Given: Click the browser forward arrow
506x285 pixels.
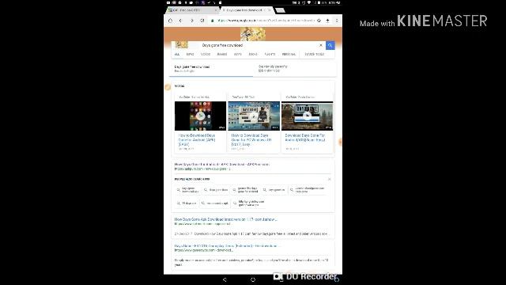Looking at the screenshot, I should click(x=191, y=21).
